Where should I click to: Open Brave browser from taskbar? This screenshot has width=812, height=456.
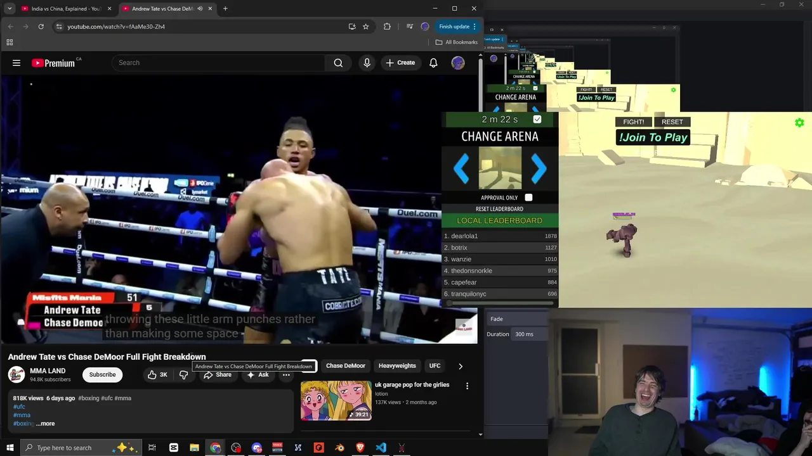coord(360,448)
